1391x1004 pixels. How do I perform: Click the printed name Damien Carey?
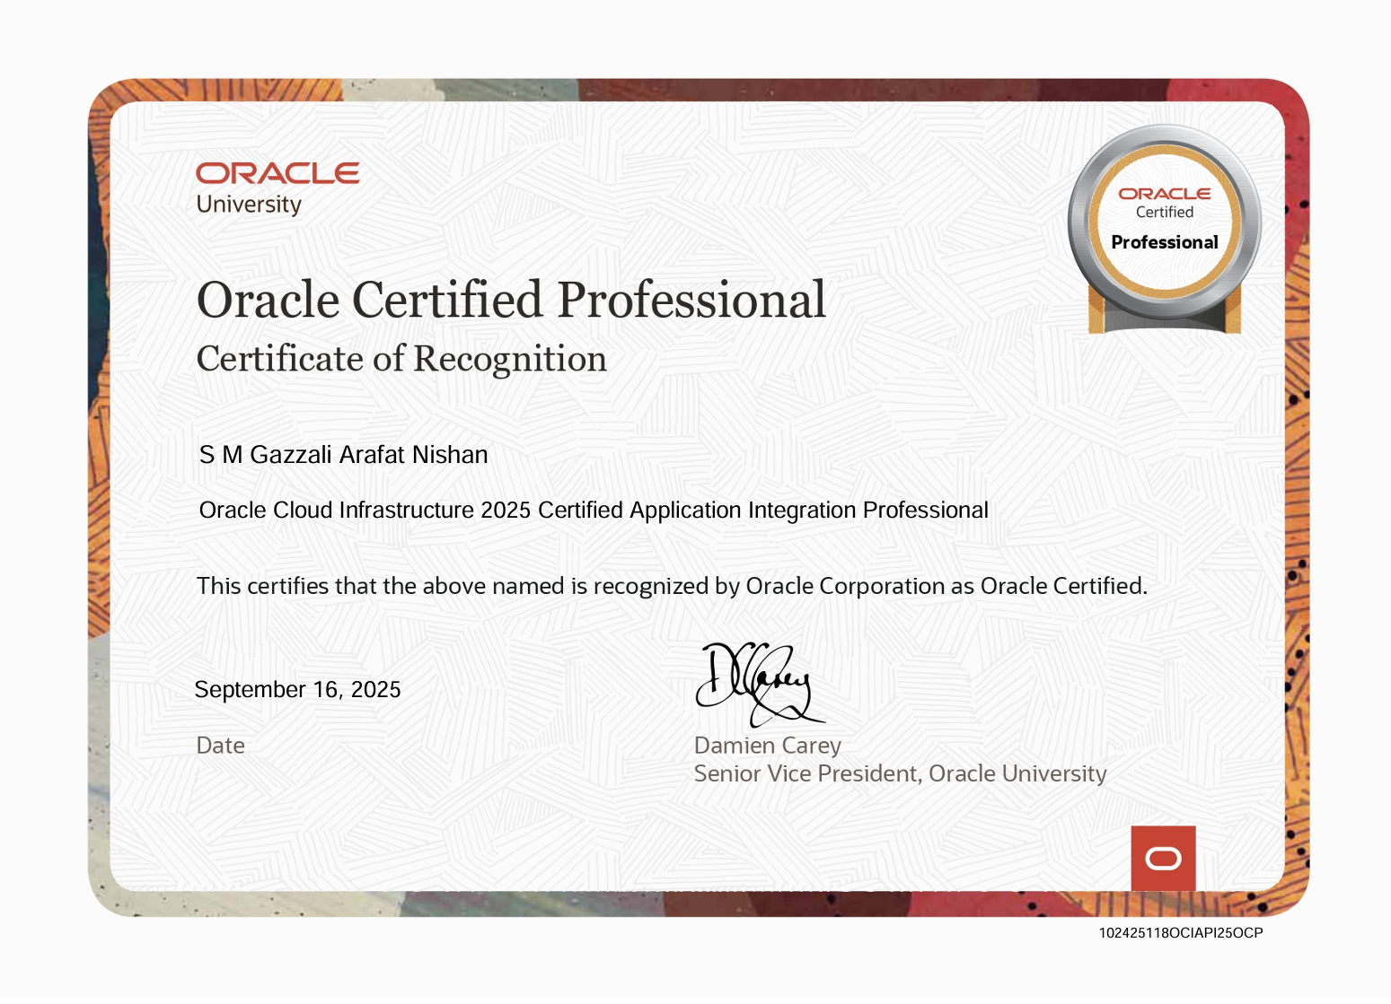(x=767, y=746)
